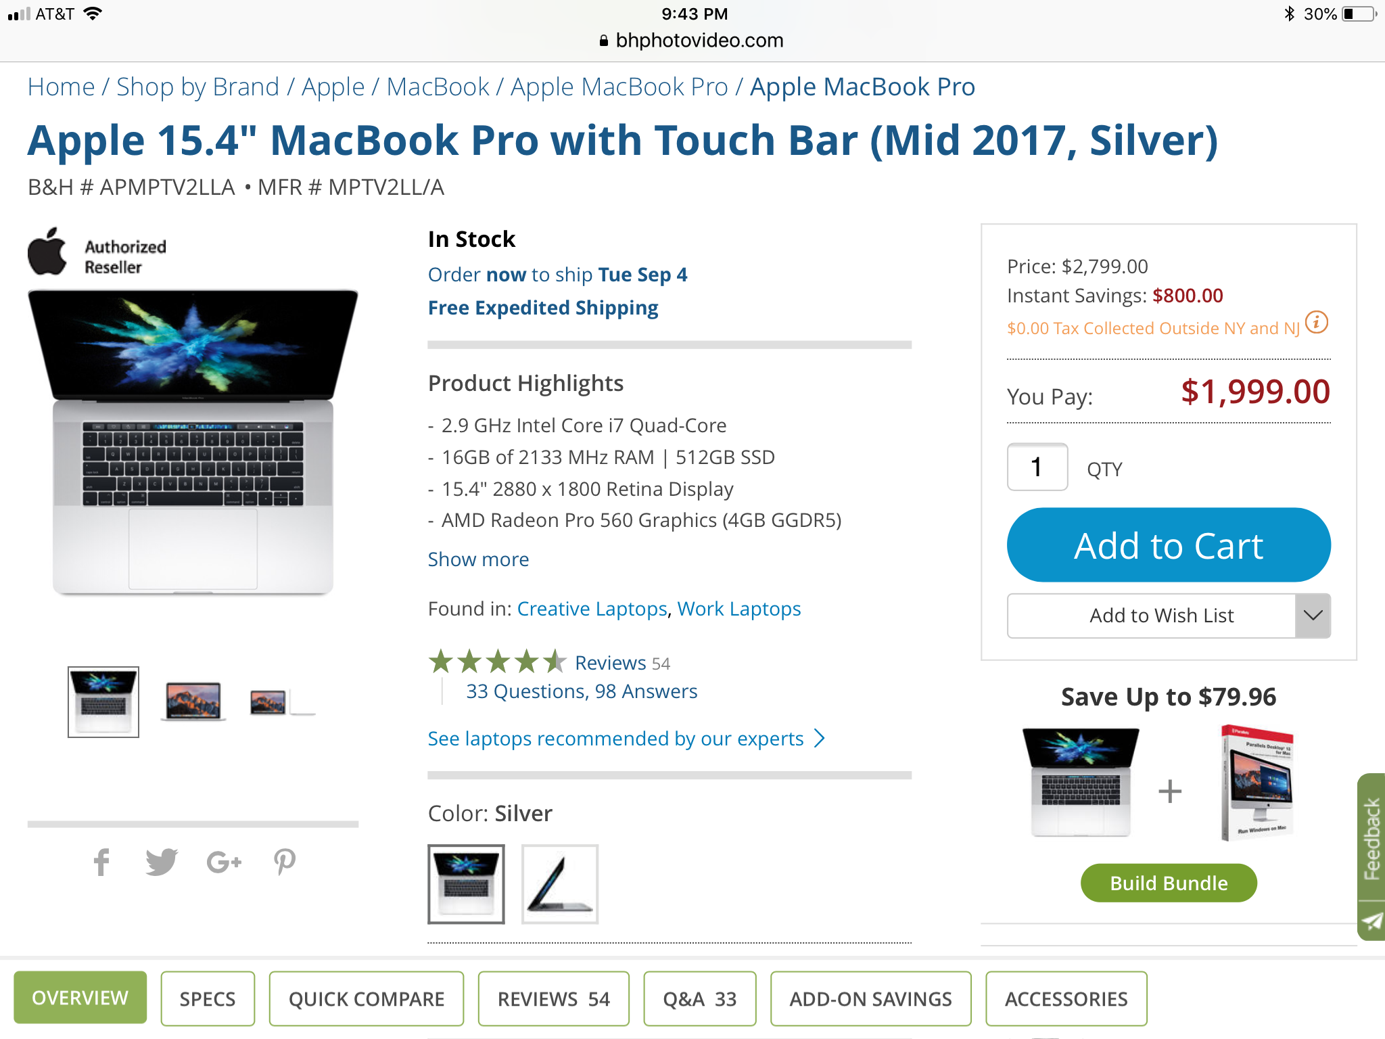Click the Build Bundle button

pos(1169,883)
